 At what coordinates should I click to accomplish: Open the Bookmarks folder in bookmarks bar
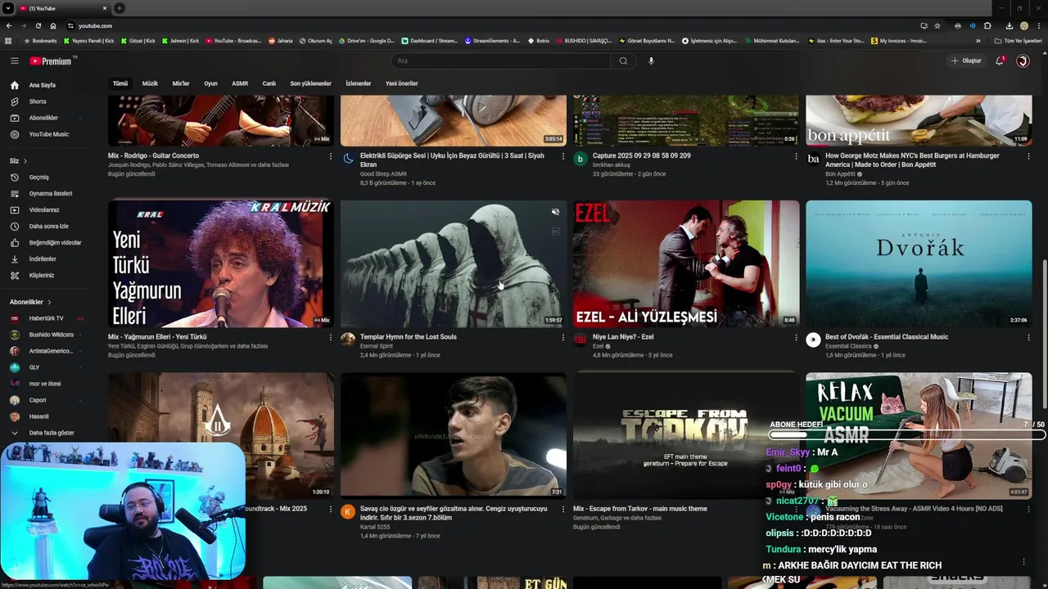click(x=40, y=41)
